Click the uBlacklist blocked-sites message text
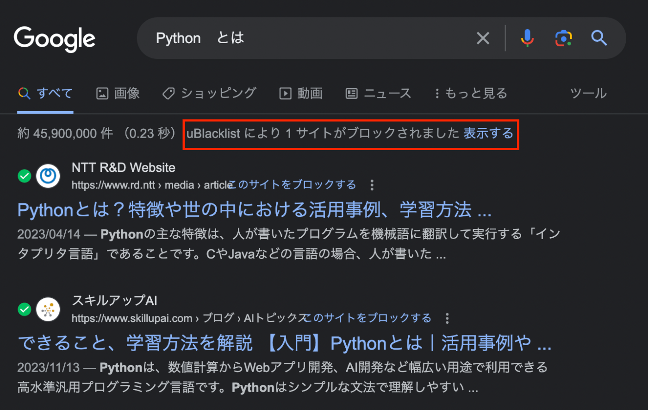 323,133
